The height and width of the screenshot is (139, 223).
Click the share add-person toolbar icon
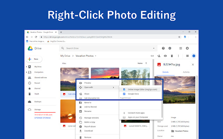click(159, 56)
